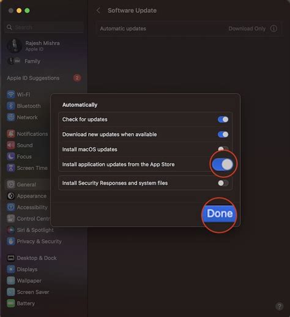Click the Appearance icon
Image resolution: width=290 pixels, height=317 pixels.
[11, 196]
